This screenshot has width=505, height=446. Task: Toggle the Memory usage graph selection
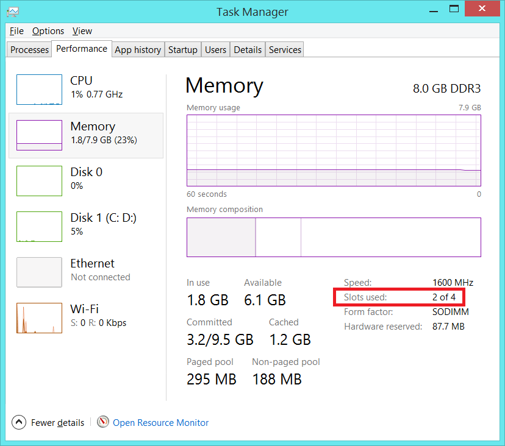333,149
